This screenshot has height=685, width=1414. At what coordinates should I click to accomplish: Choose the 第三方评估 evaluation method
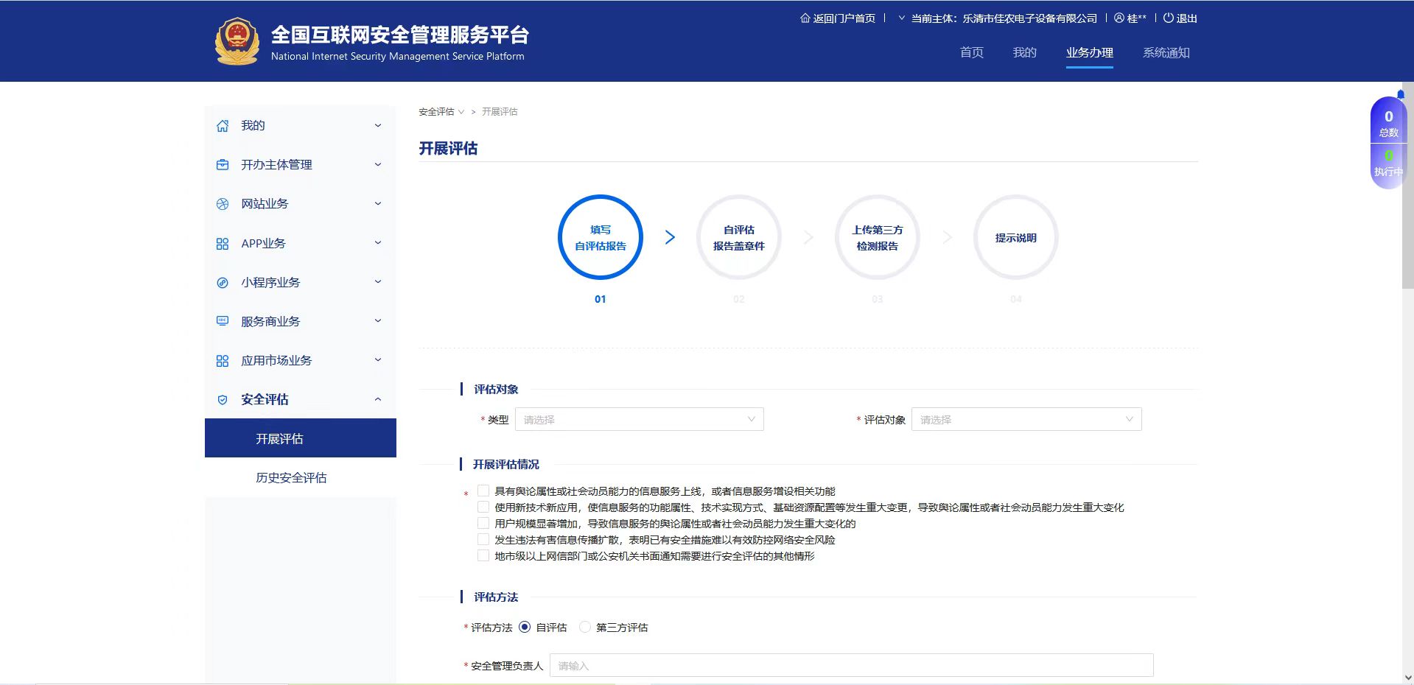[584, 627]
